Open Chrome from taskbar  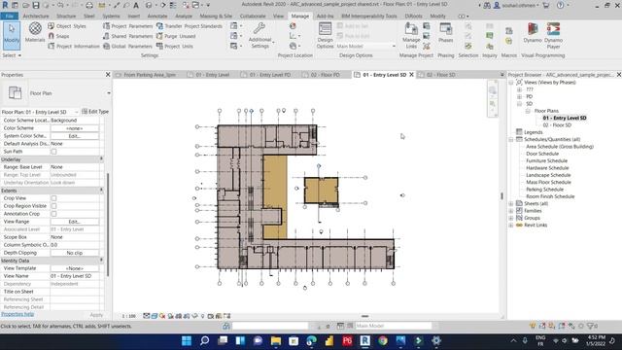(x=383, y=340)
